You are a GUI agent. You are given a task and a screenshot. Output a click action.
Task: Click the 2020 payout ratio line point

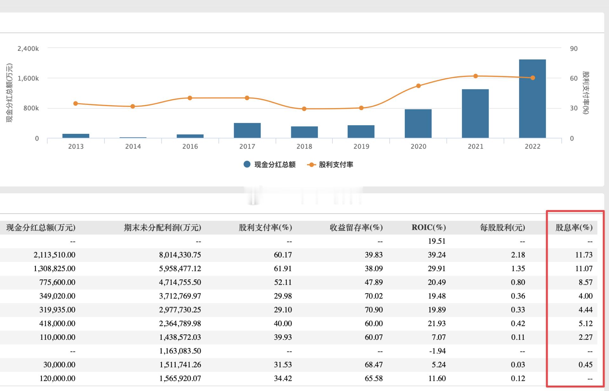tap(418, 86)
